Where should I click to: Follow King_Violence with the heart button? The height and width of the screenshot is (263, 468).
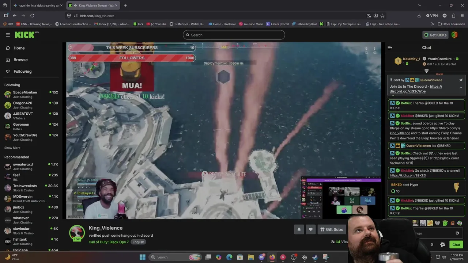point(311,229)
